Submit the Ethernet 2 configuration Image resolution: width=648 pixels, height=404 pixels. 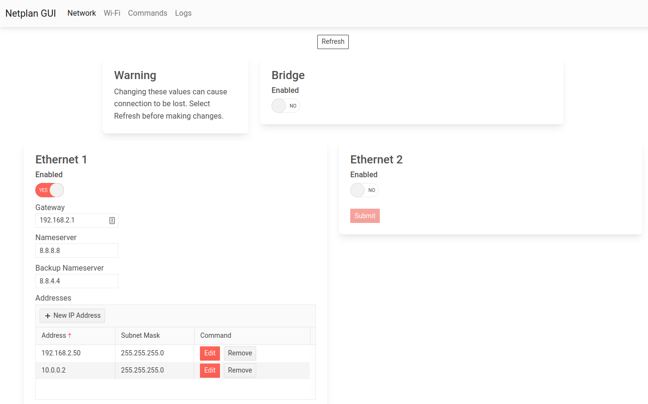click(365, 215)
